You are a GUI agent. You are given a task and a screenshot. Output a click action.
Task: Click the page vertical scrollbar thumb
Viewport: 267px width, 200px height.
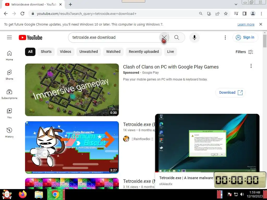pyautogui.click(x=265, y=41)
